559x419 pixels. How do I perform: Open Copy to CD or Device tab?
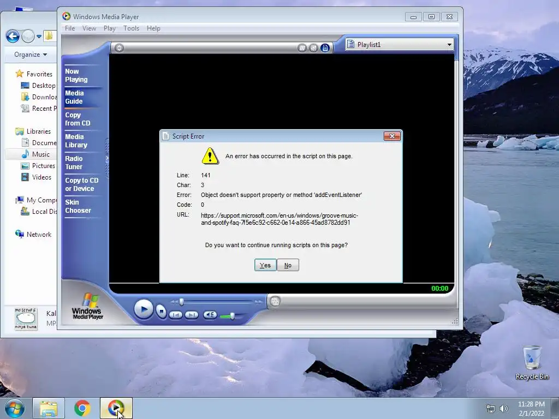pos(83,184)
